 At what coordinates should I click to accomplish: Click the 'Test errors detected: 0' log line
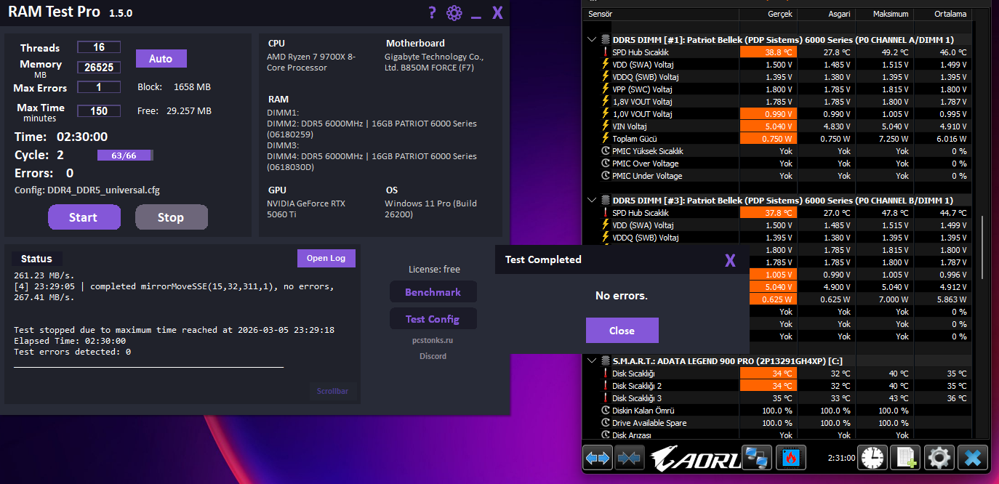73,352
